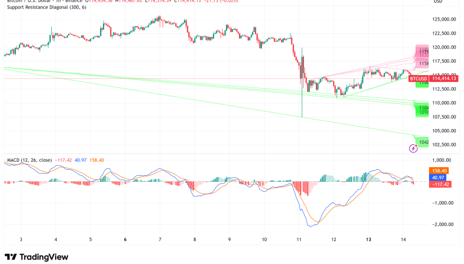Screen dimensions: 464x264
Task: Click the red -117.42 histogram value tag
Action: (x=441, y=184)
